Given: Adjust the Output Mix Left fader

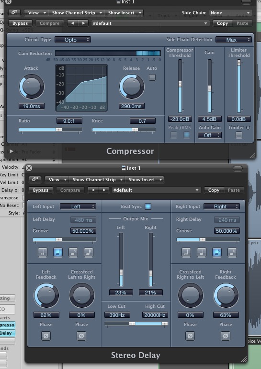Looking at the screenshot, I should click(121, 260).
